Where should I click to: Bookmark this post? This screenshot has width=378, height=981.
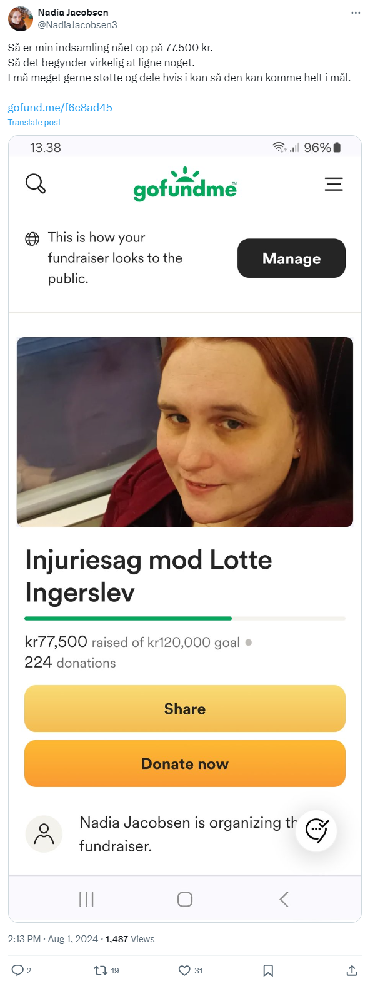[x=268, y=970]
